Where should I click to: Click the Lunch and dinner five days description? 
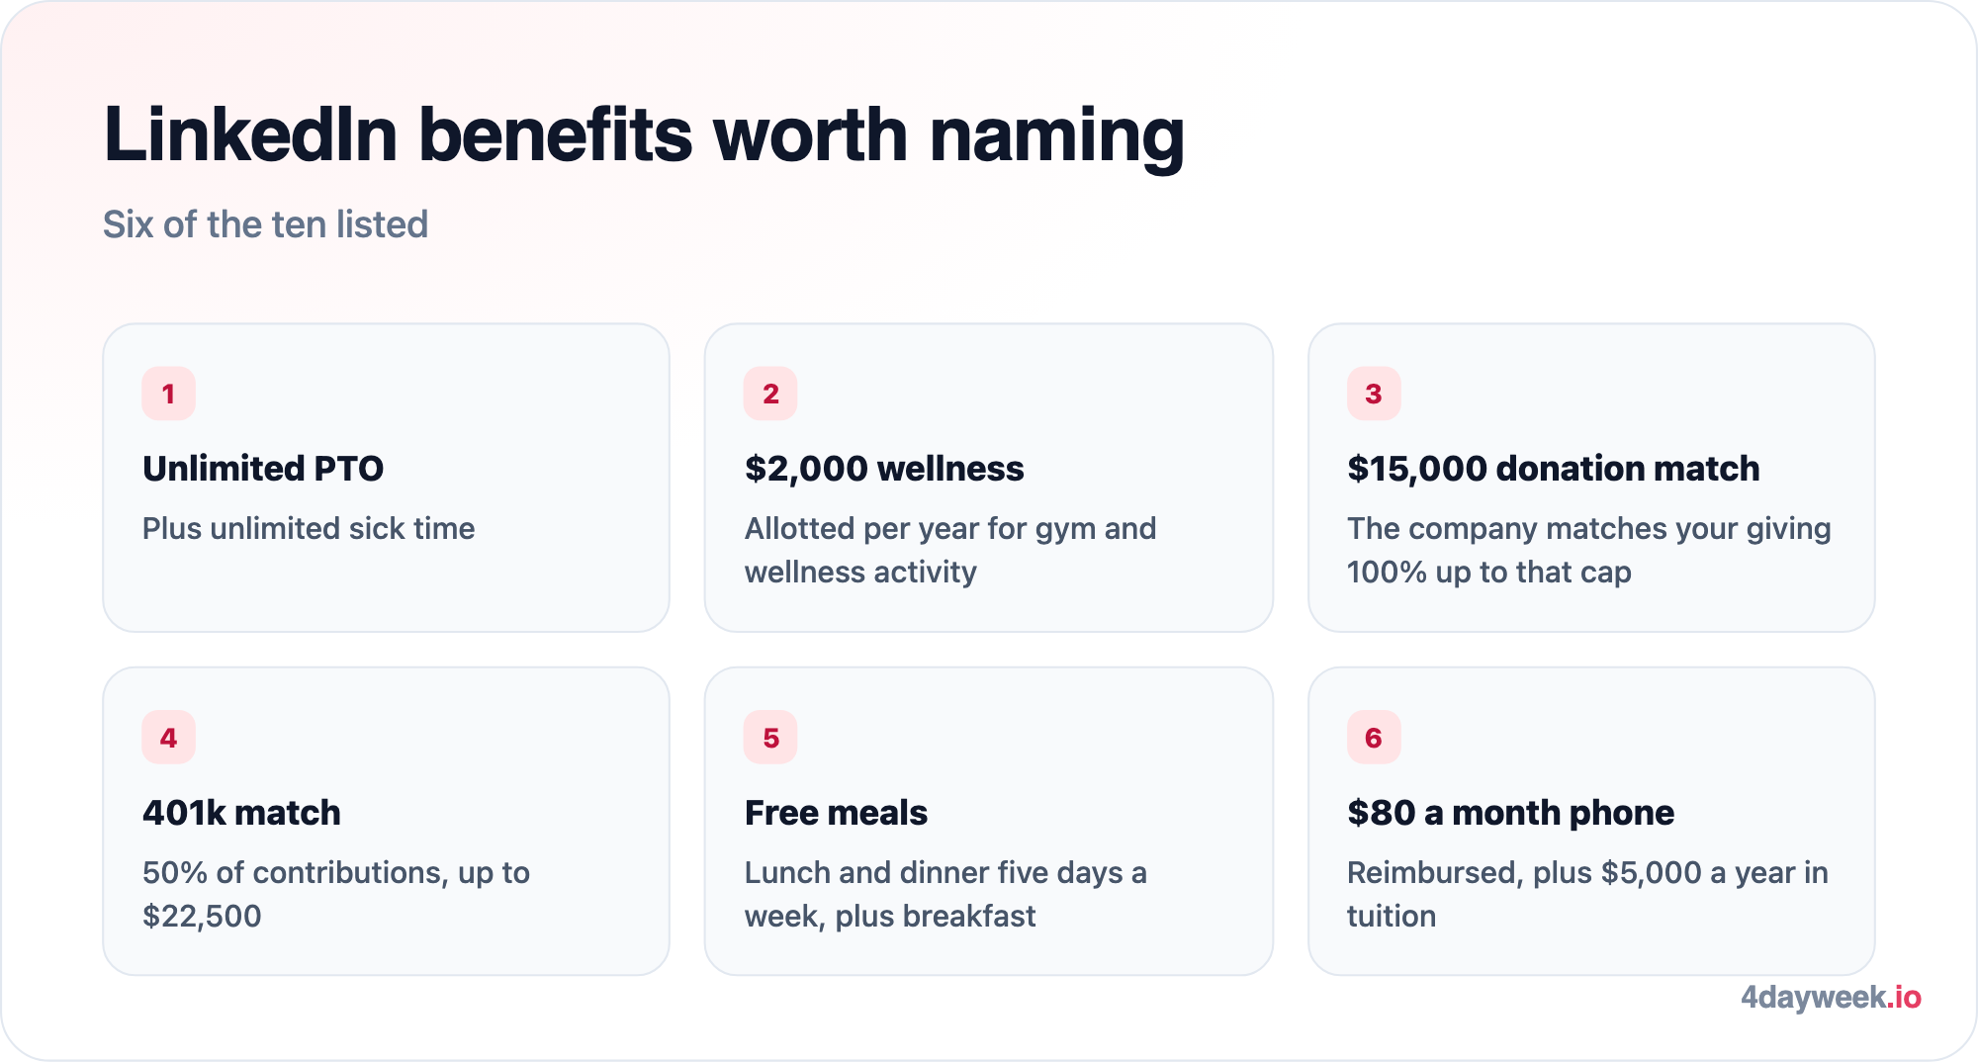tap(945, 895)
